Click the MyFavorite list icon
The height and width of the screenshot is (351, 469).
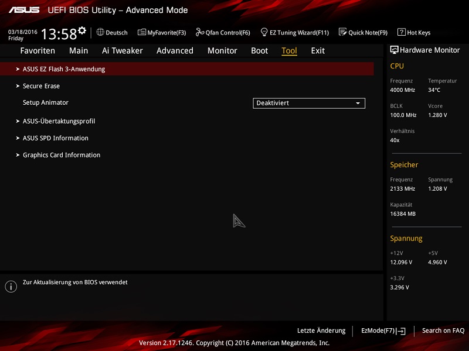(x=142, y=32)
